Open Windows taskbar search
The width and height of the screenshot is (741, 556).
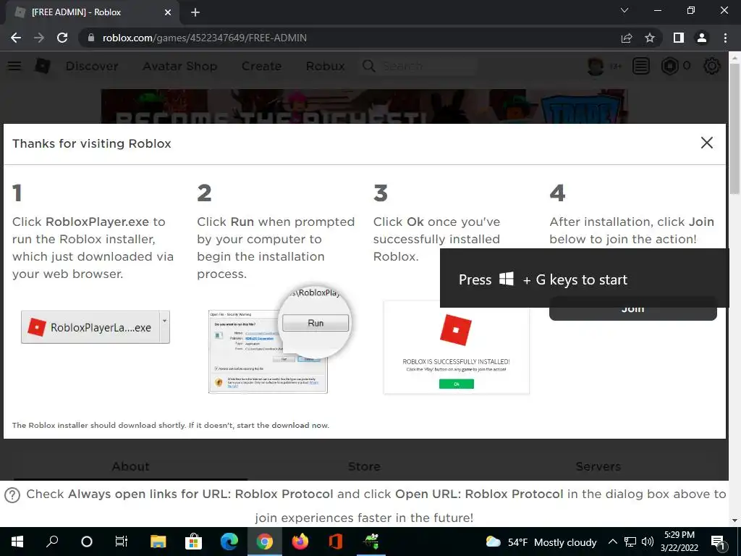coord(52,542)
